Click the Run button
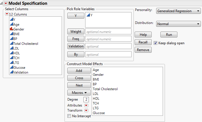Image resolution: width=202 pixels, height=122 pixels. click(169, 35)
